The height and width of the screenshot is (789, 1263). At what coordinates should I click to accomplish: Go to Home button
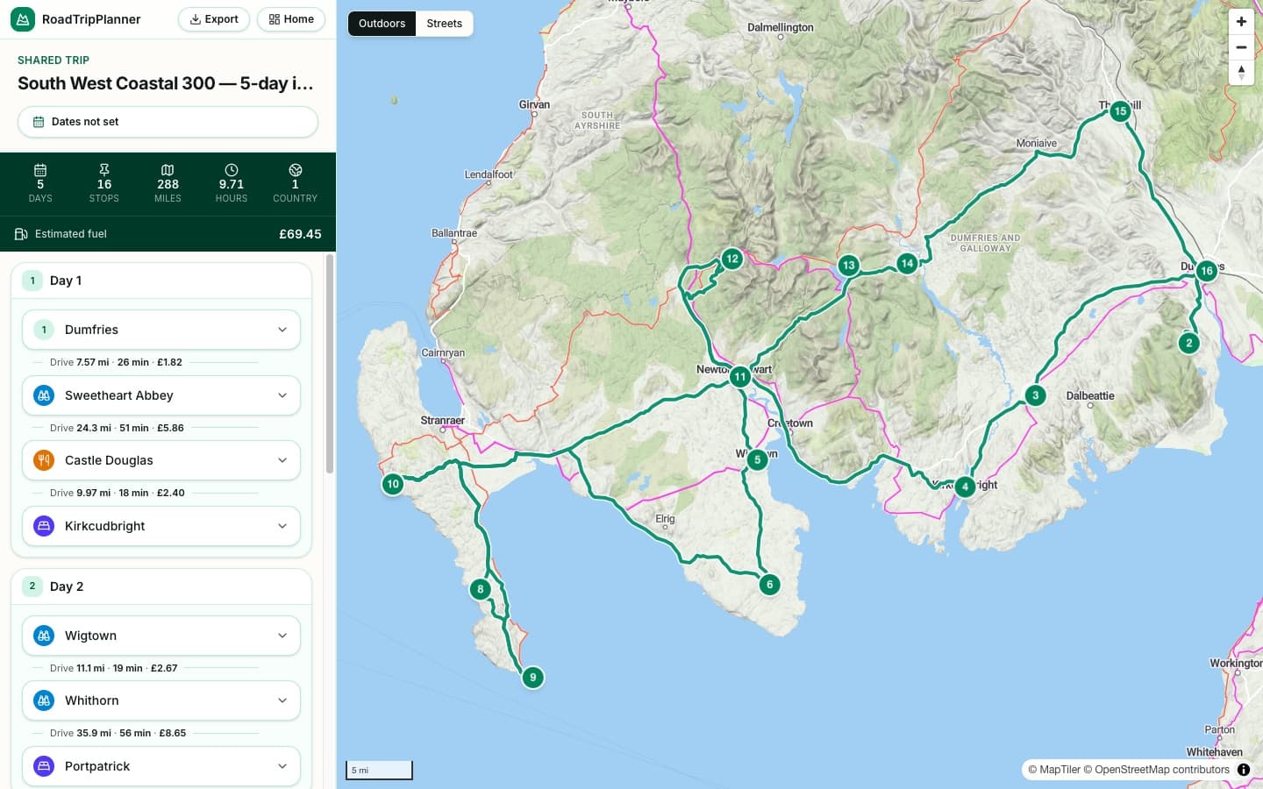pyautogui.click(x=291, y=19)
